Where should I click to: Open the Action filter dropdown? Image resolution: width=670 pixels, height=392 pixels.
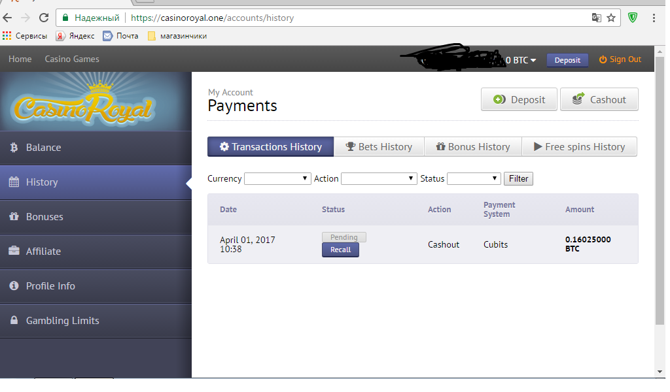(379, 178)
